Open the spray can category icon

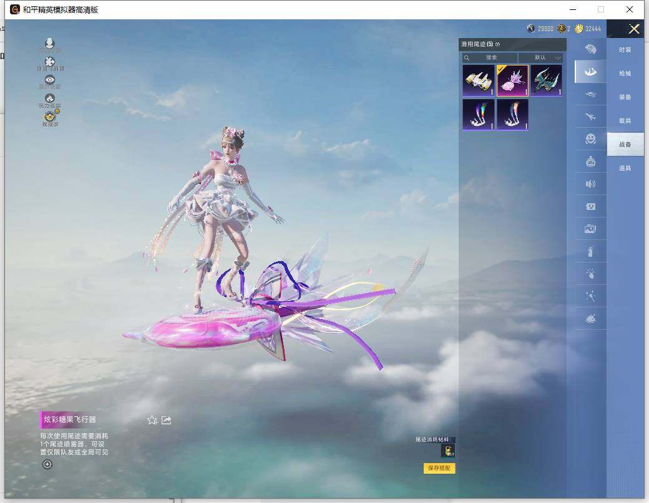click(590, 251)
